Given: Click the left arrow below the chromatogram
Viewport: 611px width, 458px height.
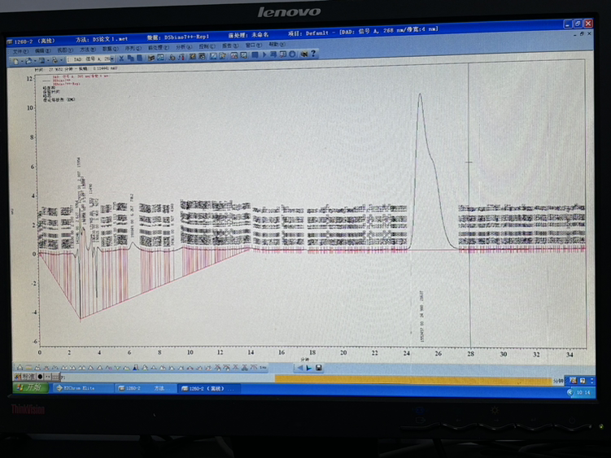Looking at the screenshot, I should [299, 368].
